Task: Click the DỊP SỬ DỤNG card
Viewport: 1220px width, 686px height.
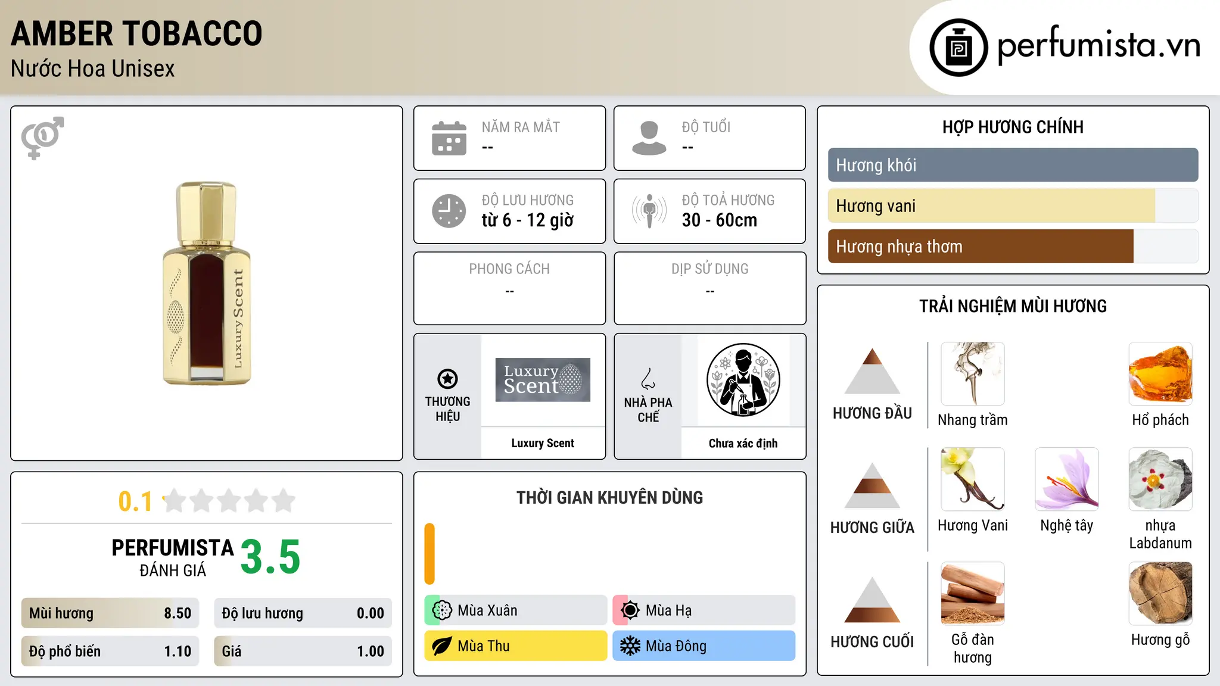Action: click(710, 288)
